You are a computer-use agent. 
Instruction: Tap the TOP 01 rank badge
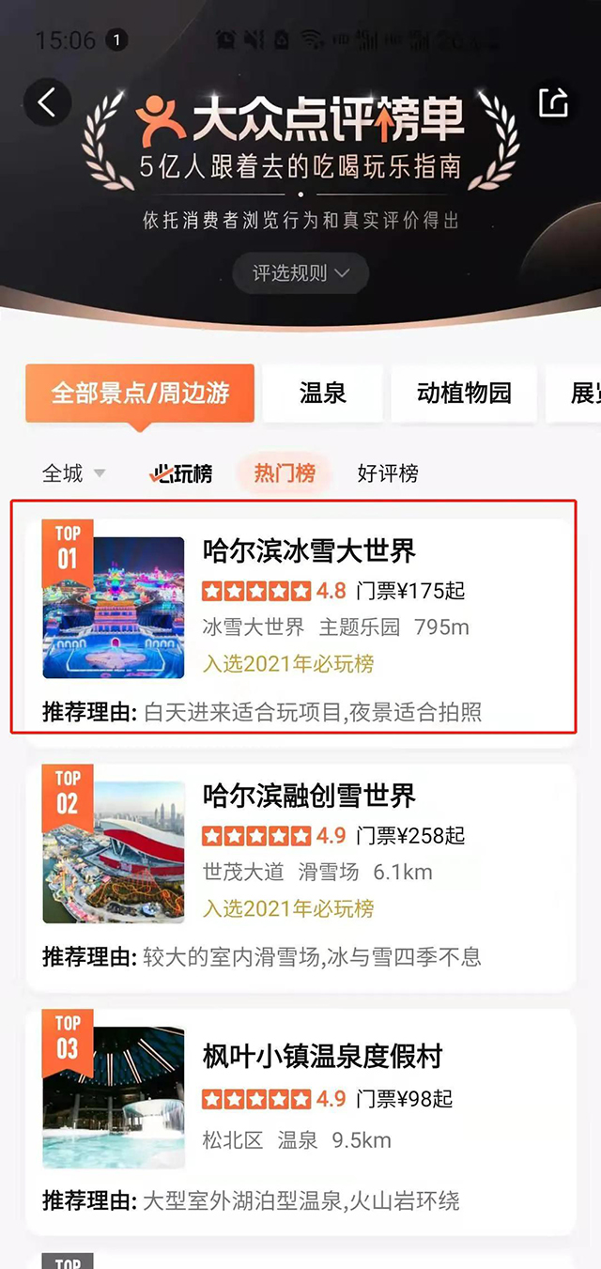coord(68,548)
